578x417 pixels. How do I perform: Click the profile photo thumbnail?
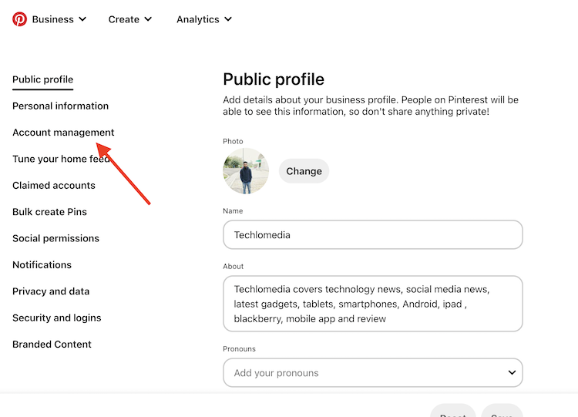click(x=246, y=171)
